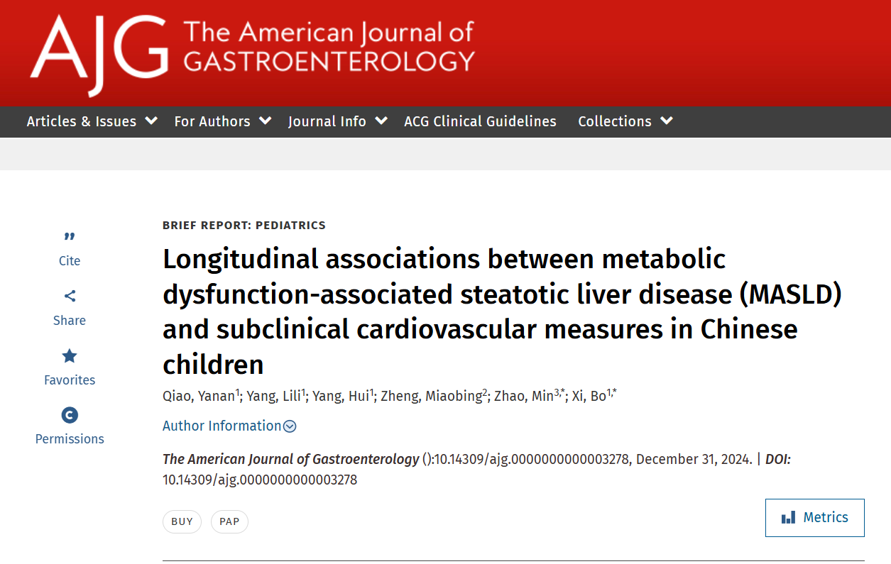Open the Metrics button
The height and width of the screenshot is (564, 891).
tap(815, 517)
